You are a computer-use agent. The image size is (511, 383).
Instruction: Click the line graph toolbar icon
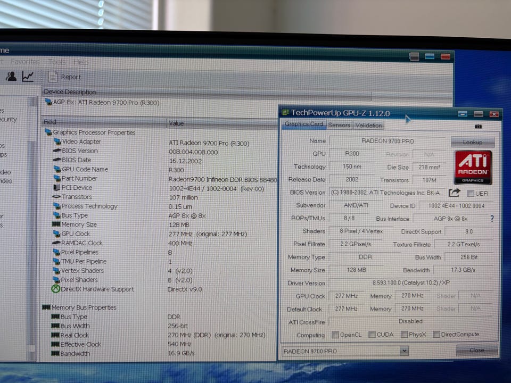click(28, 77)
